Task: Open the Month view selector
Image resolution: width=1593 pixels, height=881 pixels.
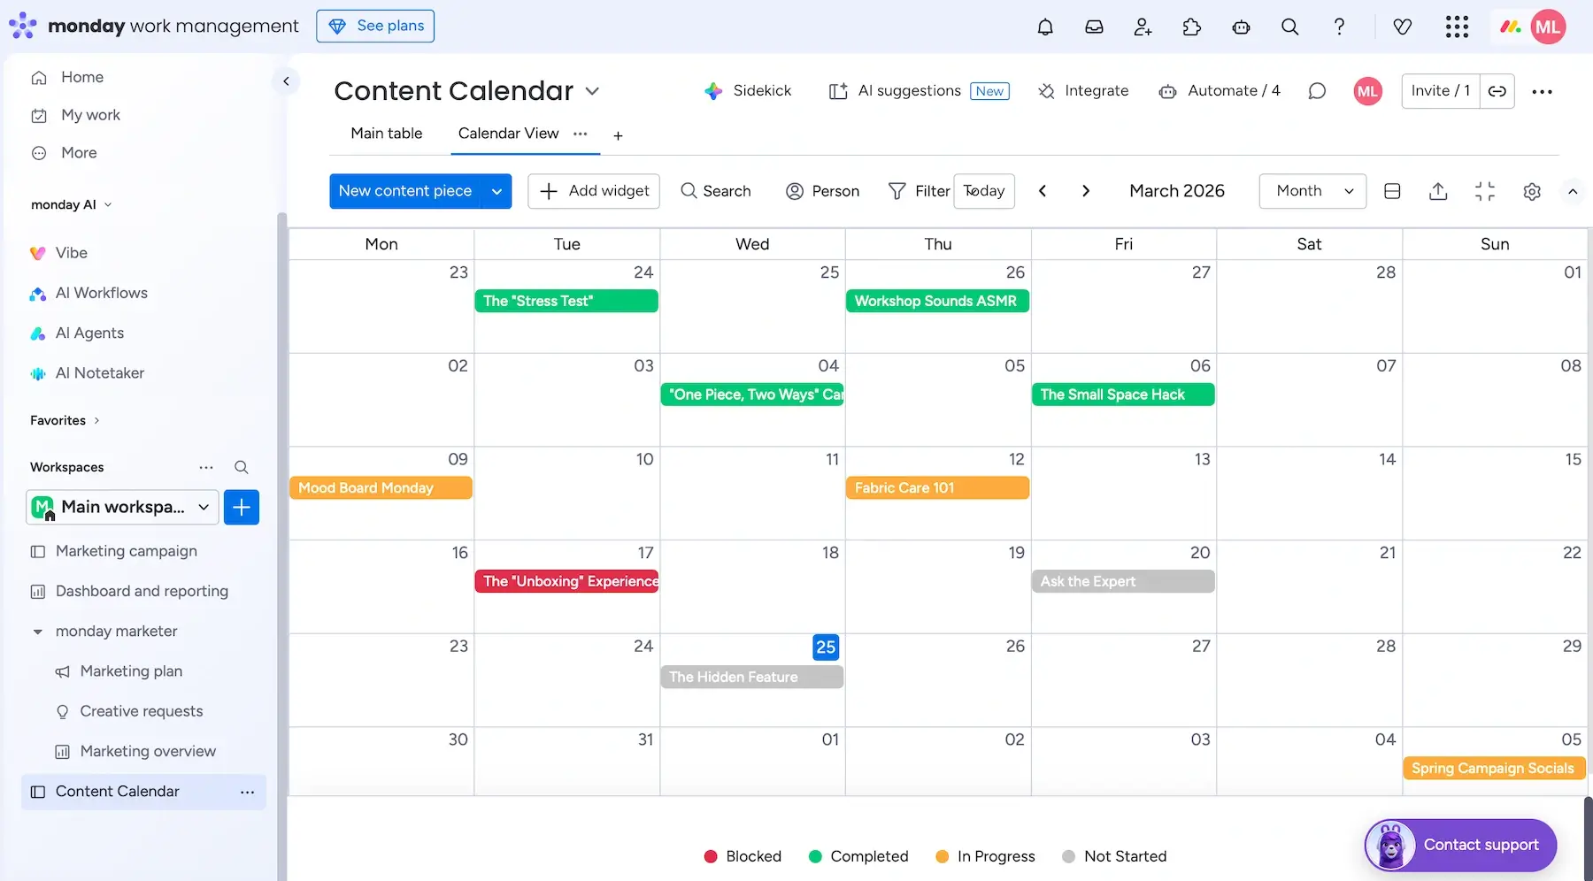Action: click(x=1312, y=191)
